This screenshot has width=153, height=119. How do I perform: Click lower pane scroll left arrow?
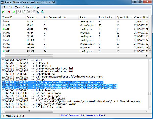(3, 111)
